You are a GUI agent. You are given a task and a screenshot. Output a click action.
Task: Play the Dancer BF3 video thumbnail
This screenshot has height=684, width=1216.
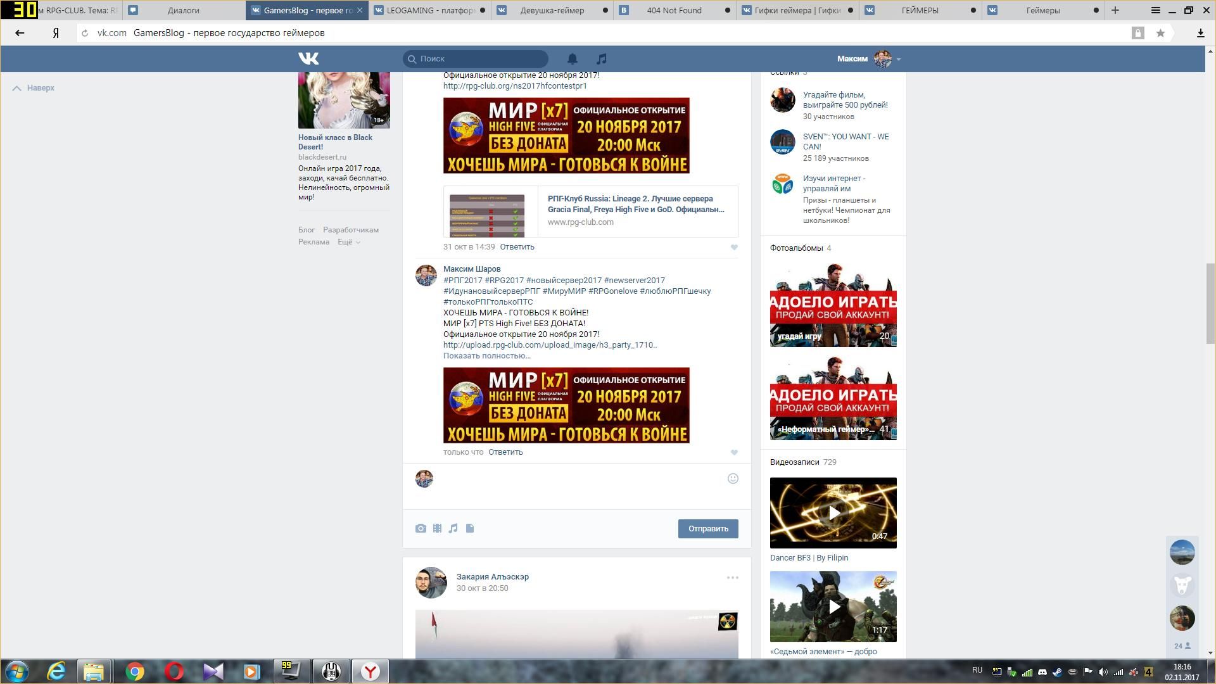point(833,513)
